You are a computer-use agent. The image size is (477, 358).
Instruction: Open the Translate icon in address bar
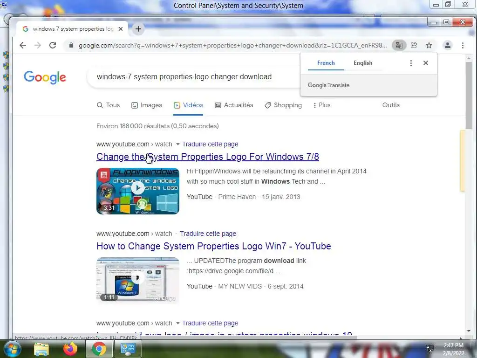pyautogui.click(x=399, y=45)
